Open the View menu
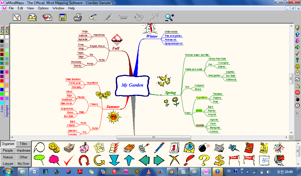The width and height of the screenshot is (301, 176). tap(30, 8)
